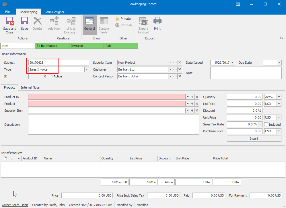The width and height of the screenshot is (286, 208).
Task: Open the Due Date calendar dropdown
Action: (x=279, y=63)
